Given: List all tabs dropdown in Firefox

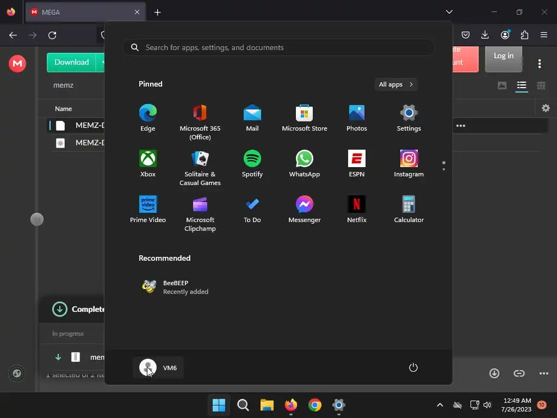Looking at the screenshot, I should 449,12.
